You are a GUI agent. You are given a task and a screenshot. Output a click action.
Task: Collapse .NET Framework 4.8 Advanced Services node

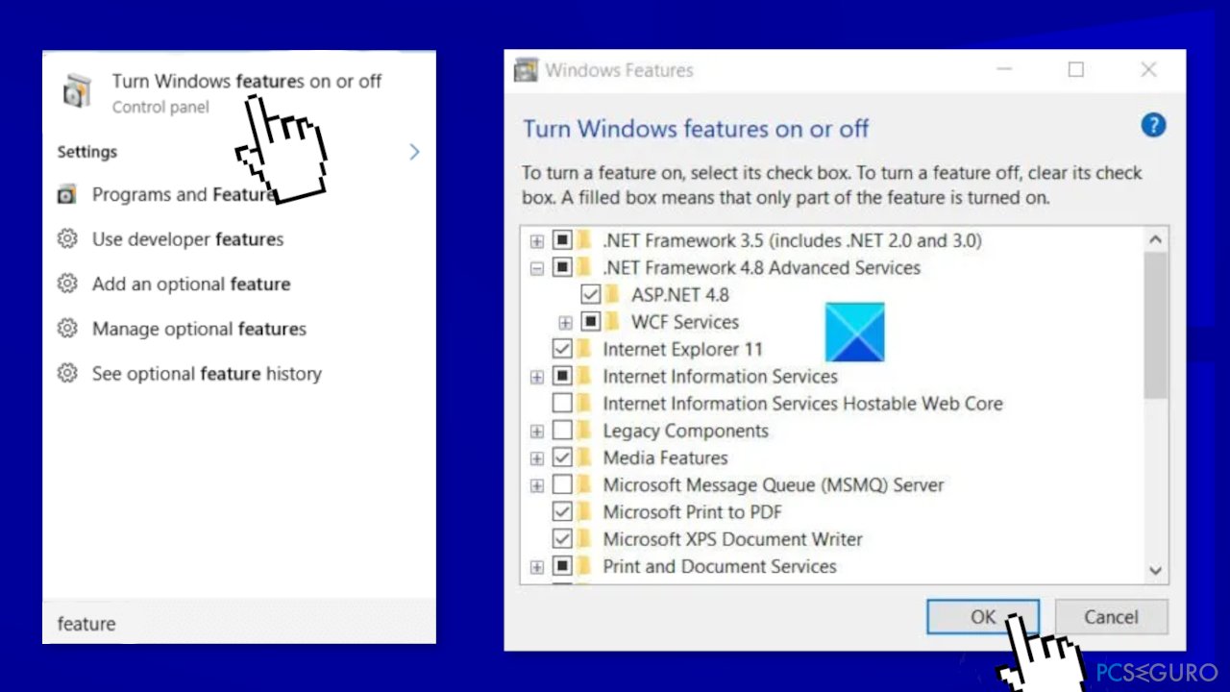pyautogui.click(x=537, y=268)
